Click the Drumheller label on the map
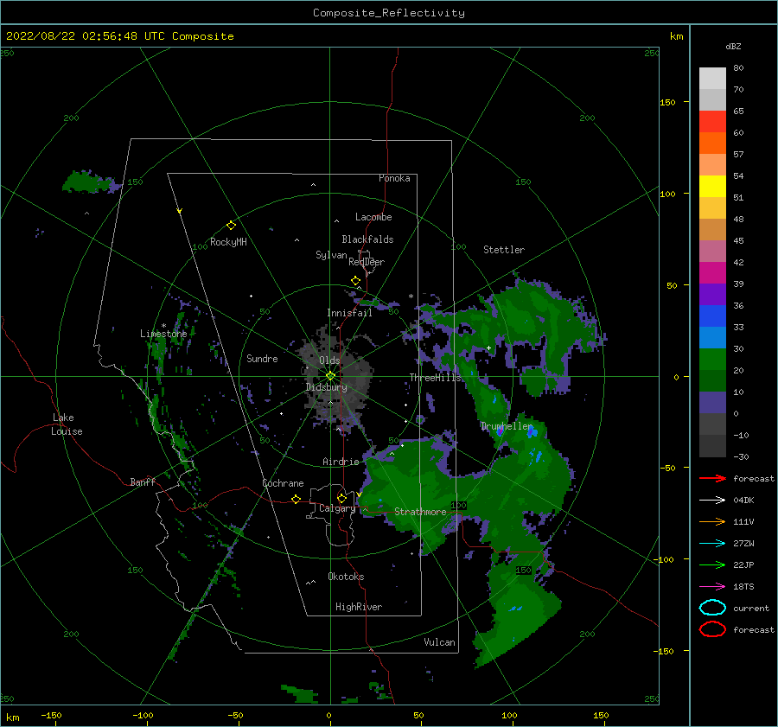The width and height of the screenshot is (778, 727). coord(507,426)
